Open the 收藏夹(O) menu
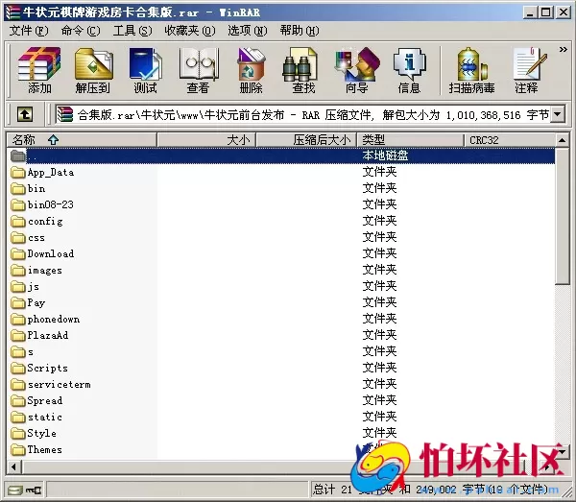This screenshot has height=502, width=576. point(189,31)
